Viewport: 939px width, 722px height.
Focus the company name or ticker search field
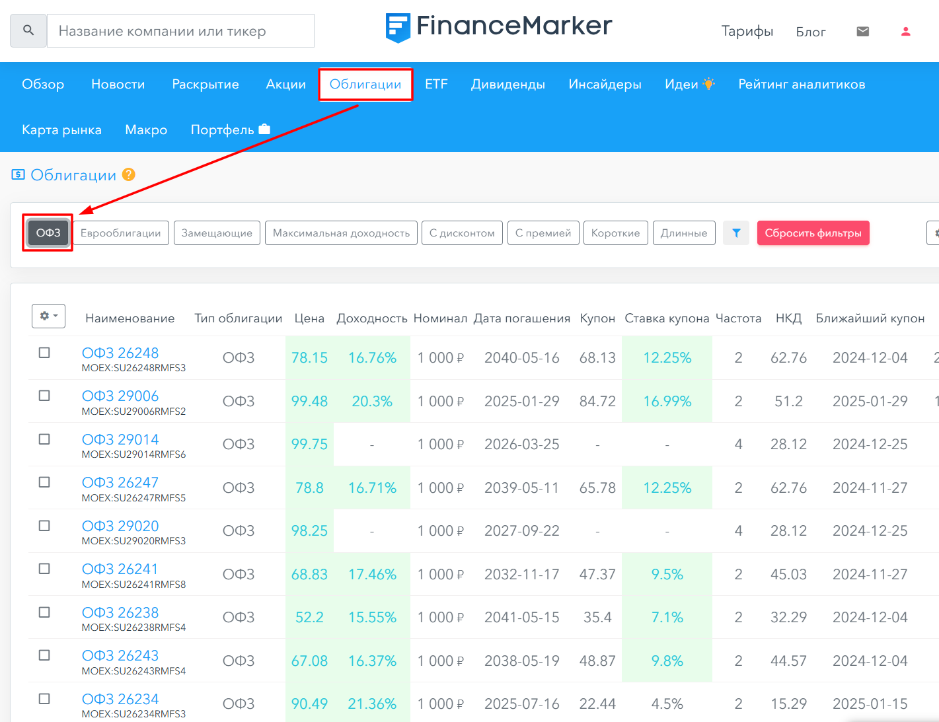181,30
